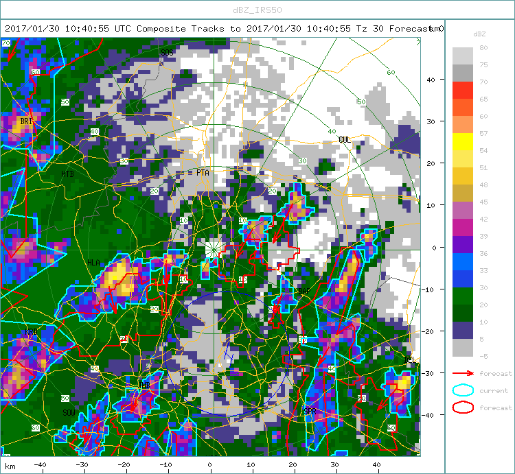Click the DEL station label
The height and width of the screenshot is (474, 515).
[409, 360]
